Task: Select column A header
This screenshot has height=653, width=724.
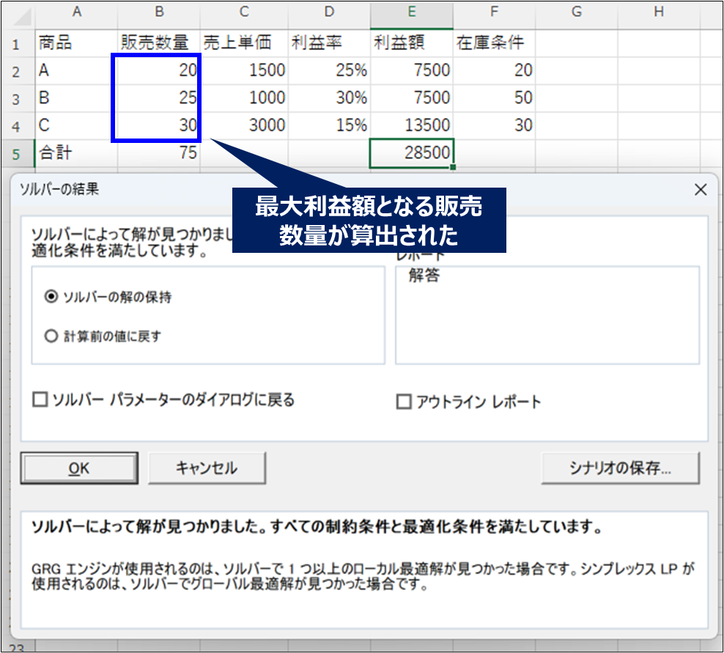Action: click(76, 11)
